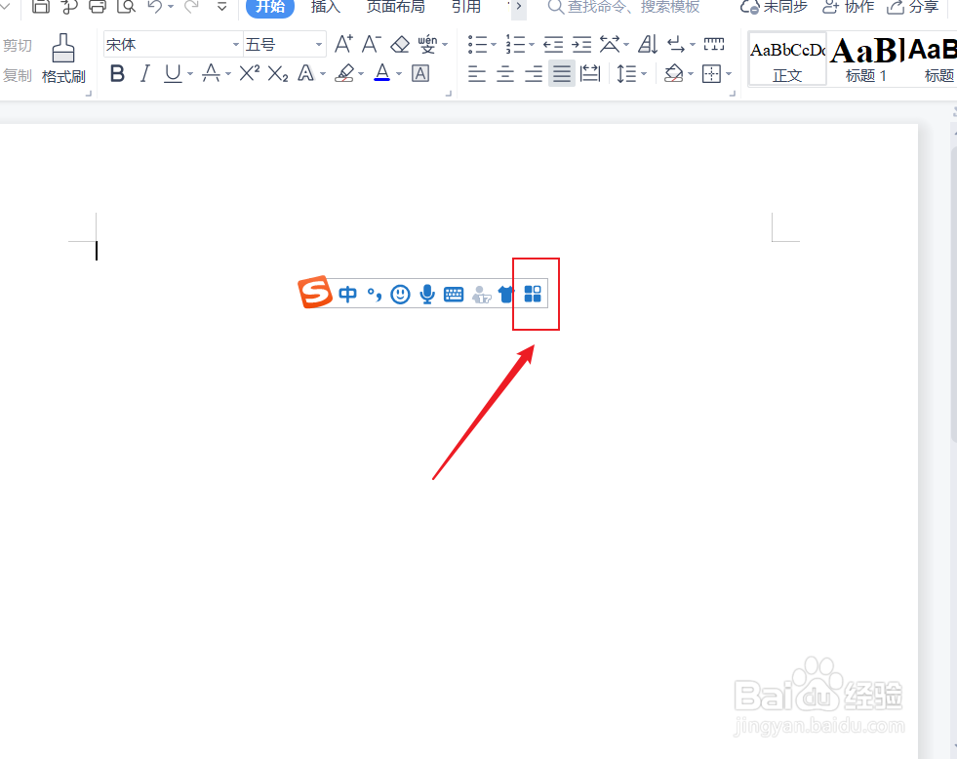Open borders dropdown arrow

pos(729,74)
